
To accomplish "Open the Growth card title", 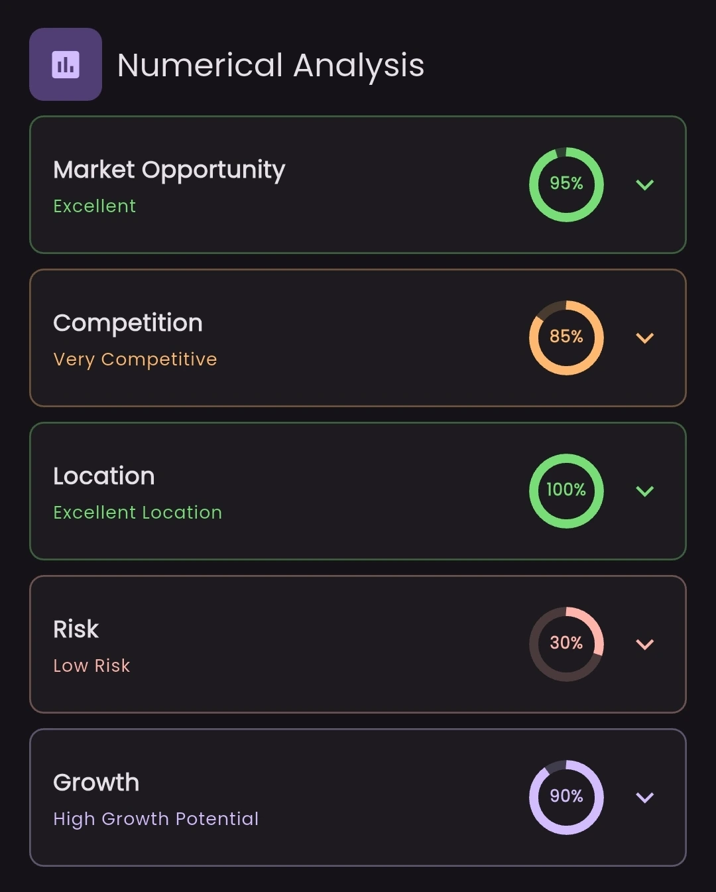I will pyautogui.click(x=96, y=782).
